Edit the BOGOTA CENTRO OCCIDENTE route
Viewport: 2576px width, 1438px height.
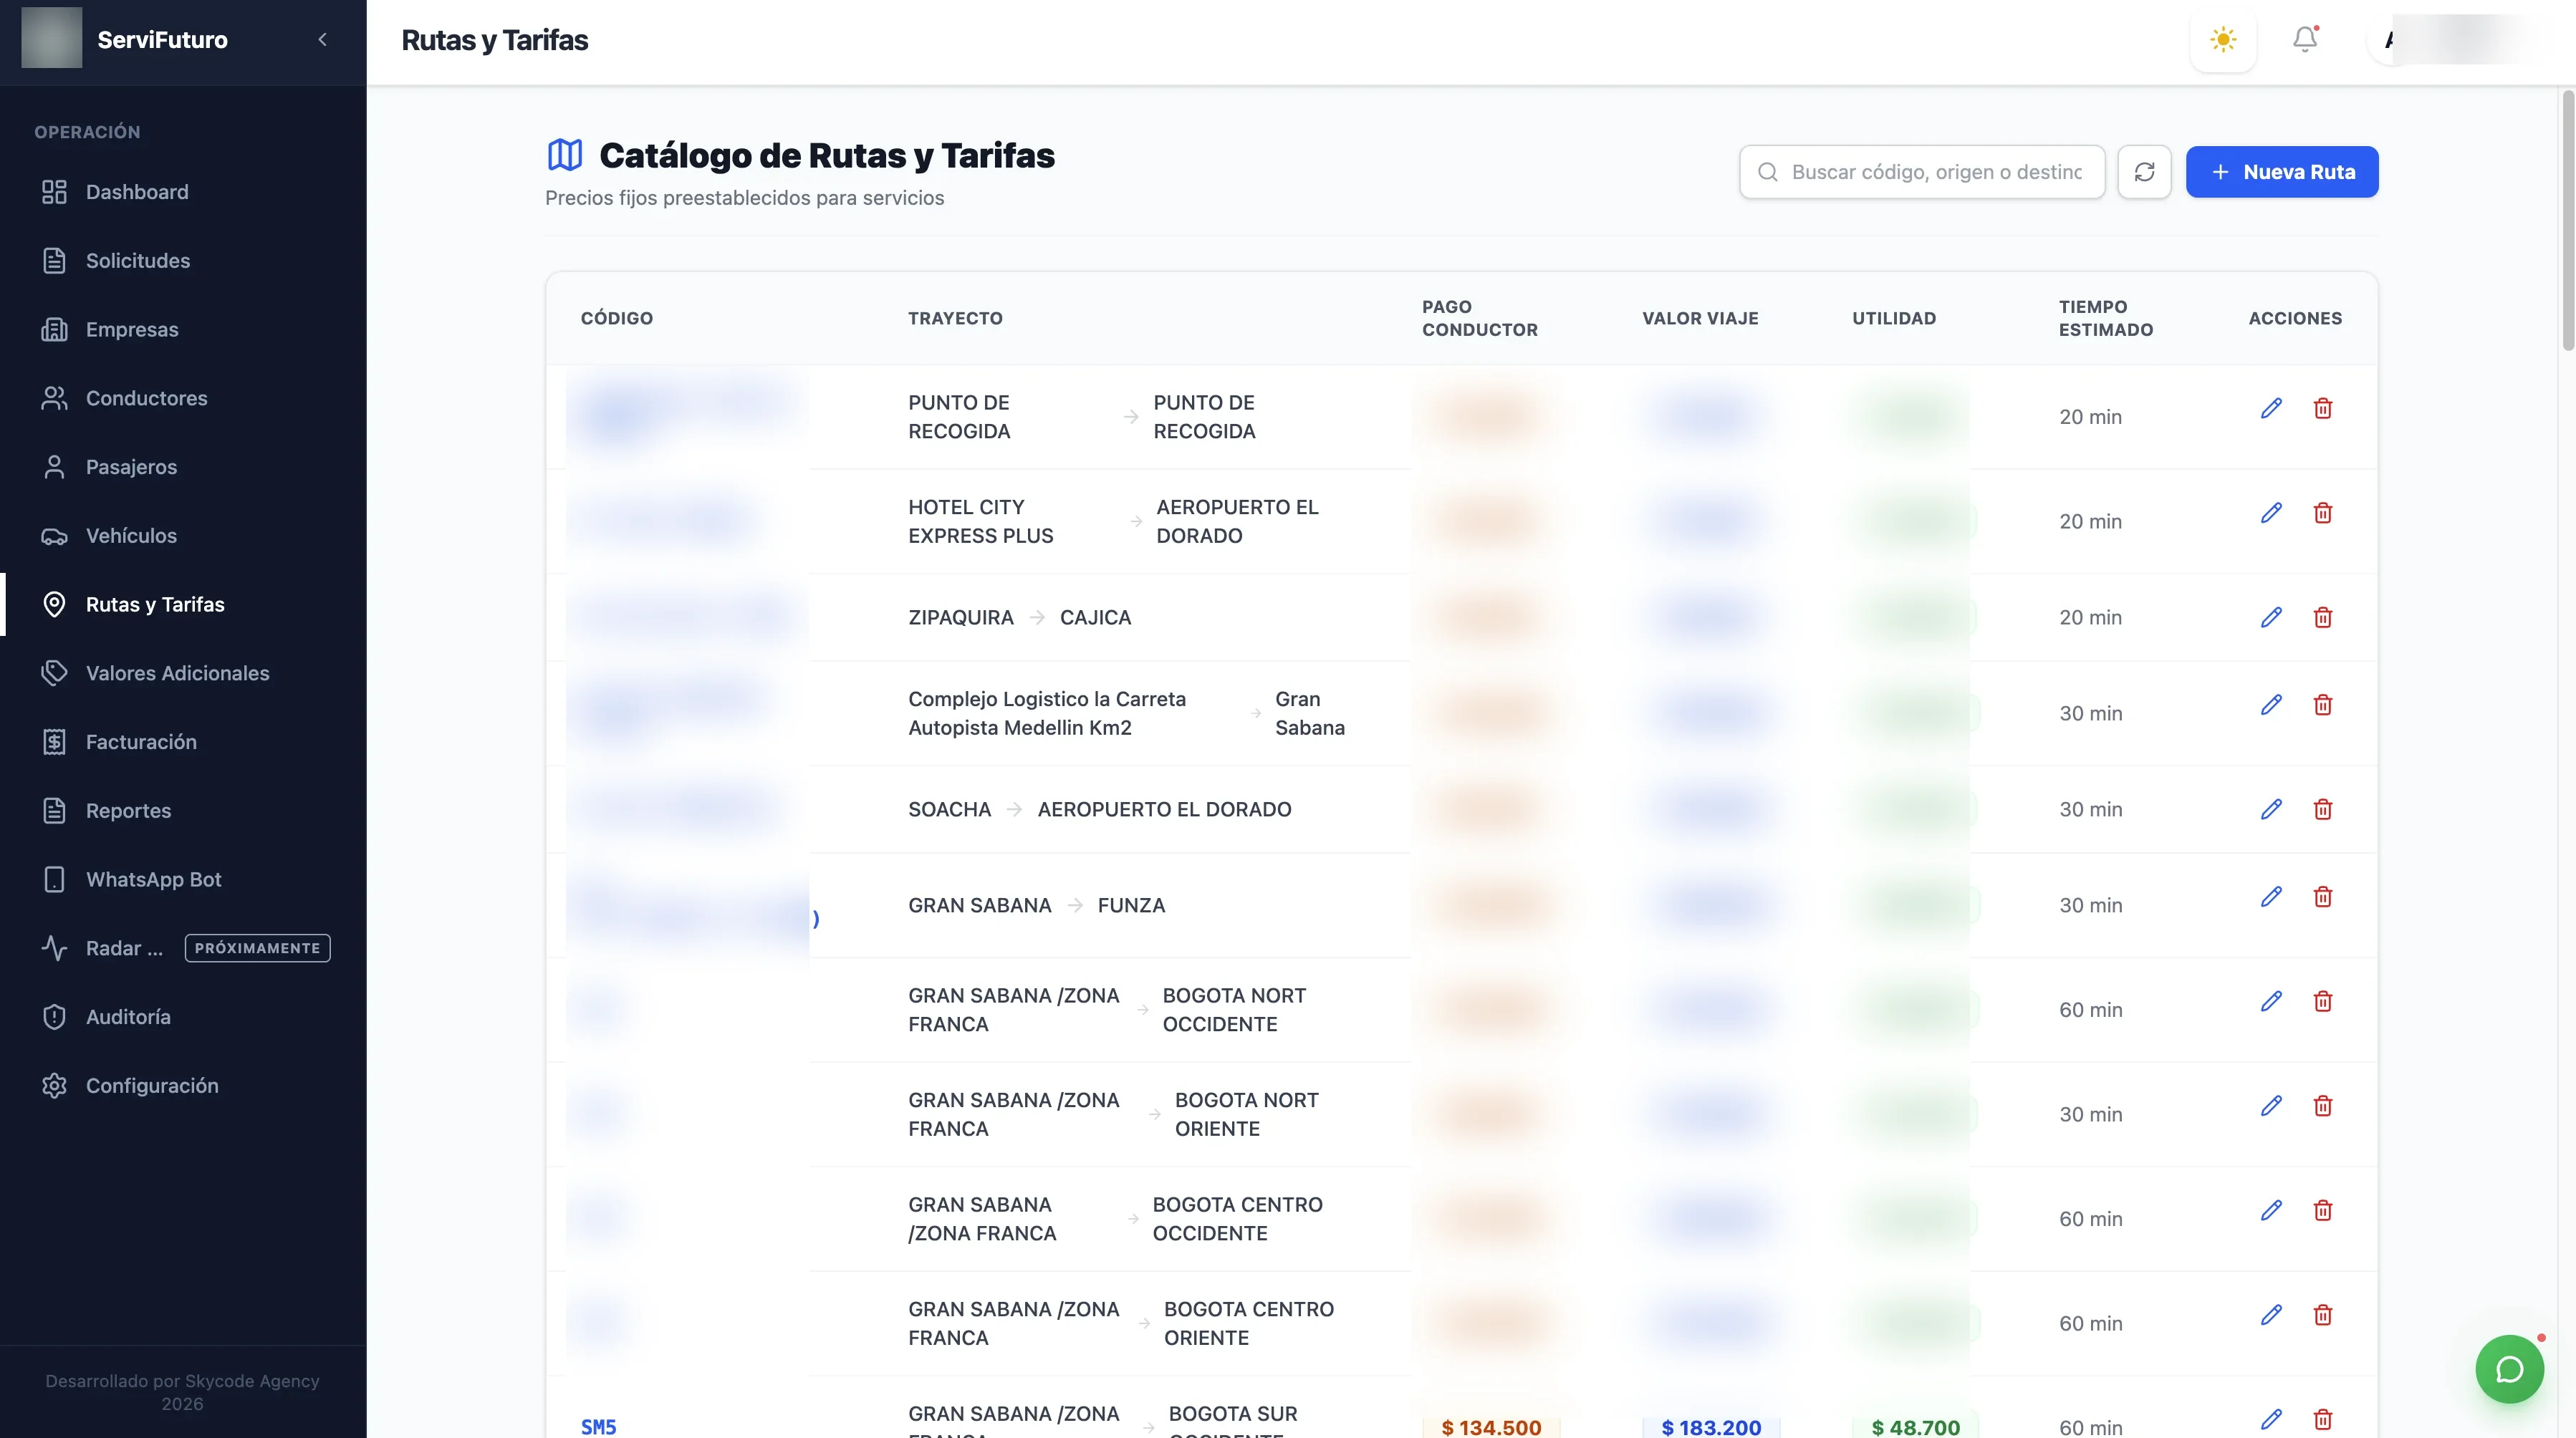pos(2271,1210)
